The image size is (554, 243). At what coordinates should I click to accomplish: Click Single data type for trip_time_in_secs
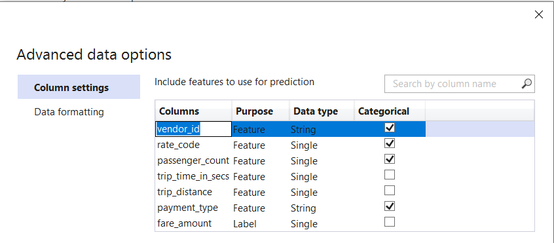304,177
